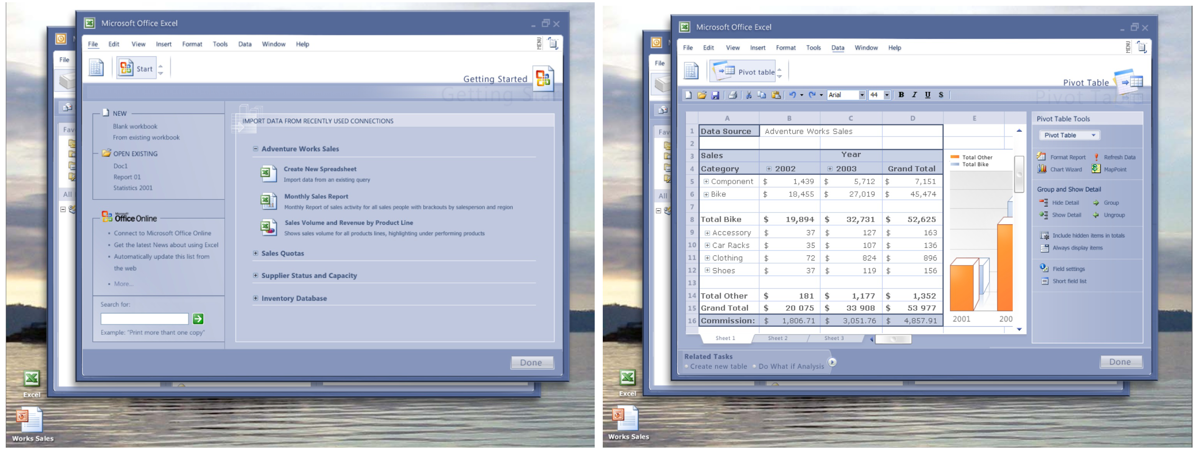Open Insert menu in Getting Started window
The image size is (1199, 453).
point(163,44)
